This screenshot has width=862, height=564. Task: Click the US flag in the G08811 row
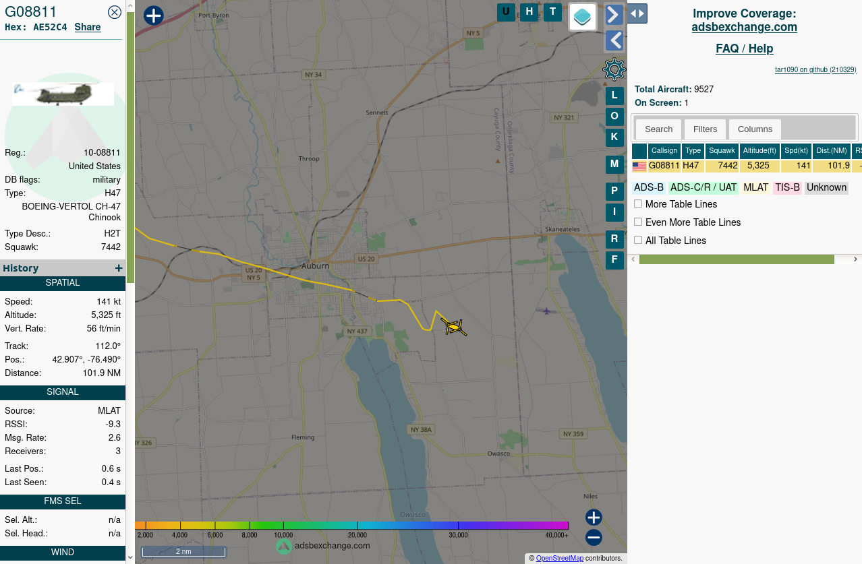pos(639,166)
